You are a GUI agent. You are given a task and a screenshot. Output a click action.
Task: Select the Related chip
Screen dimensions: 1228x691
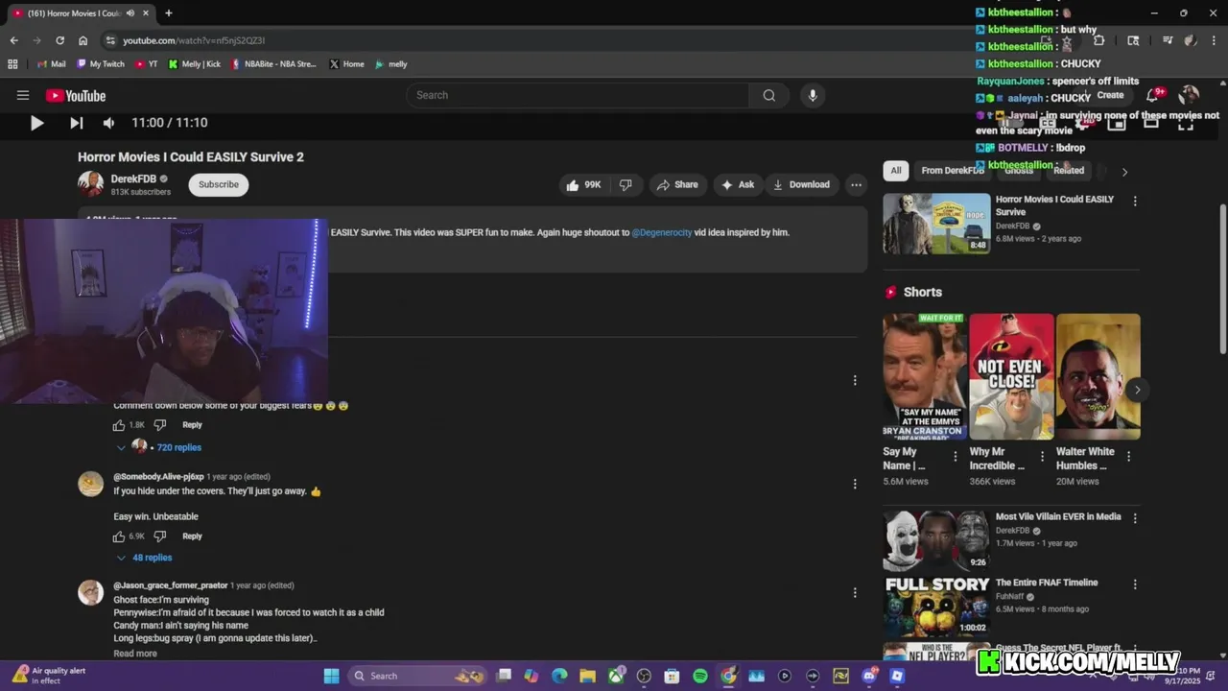click(x=1068, y=171)
